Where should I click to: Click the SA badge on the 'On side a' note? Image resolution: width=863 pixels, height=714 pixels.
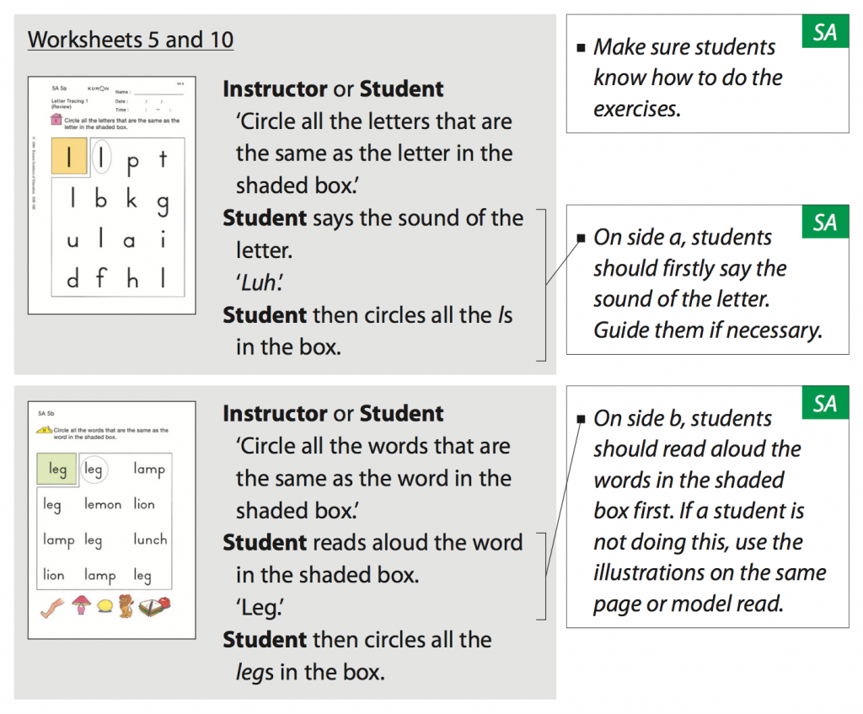point(825,222)
